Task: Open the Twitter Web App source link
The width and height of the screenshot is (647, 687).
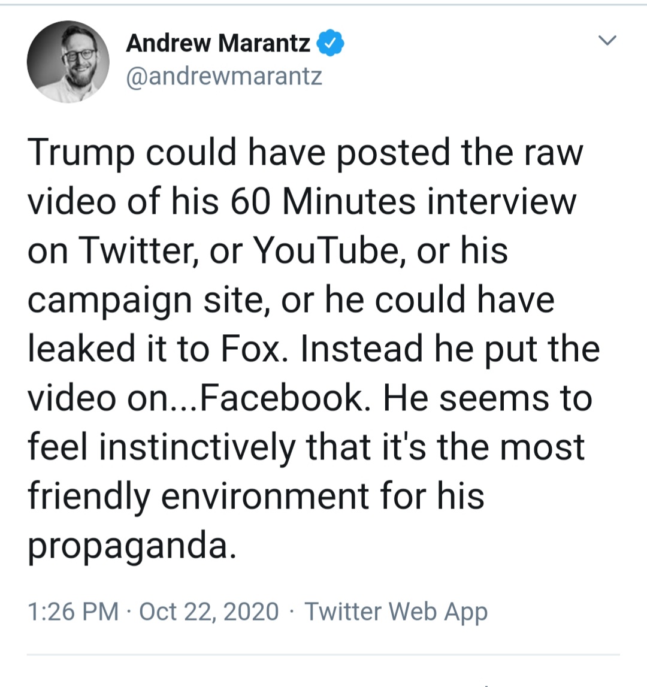Action: click(x=396, y=612)
